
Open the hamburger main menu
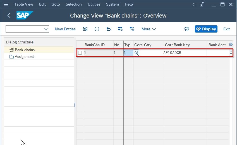pos(6,4)
